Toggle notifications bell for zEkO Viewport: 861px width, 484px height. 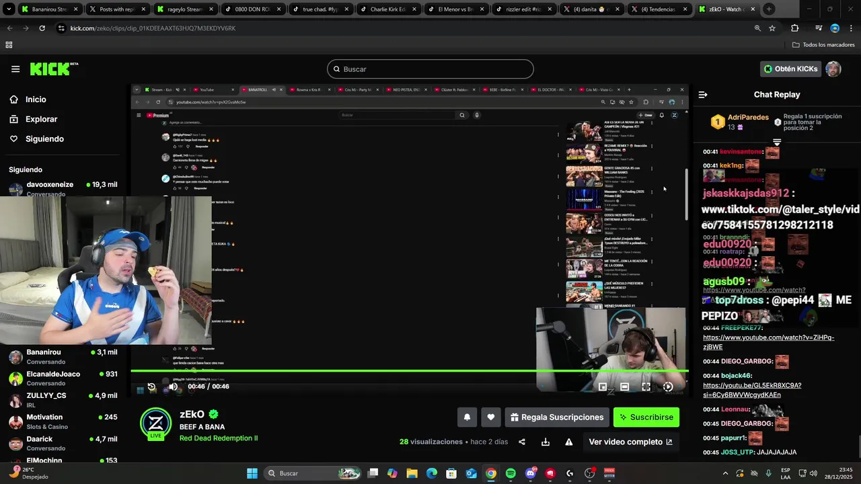(x=467, y=417)
